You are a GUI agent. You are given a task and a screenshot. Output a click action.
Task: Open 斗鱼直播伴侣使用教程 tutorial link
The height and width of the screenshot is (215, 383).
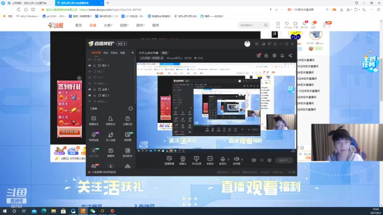pos(103,172)
